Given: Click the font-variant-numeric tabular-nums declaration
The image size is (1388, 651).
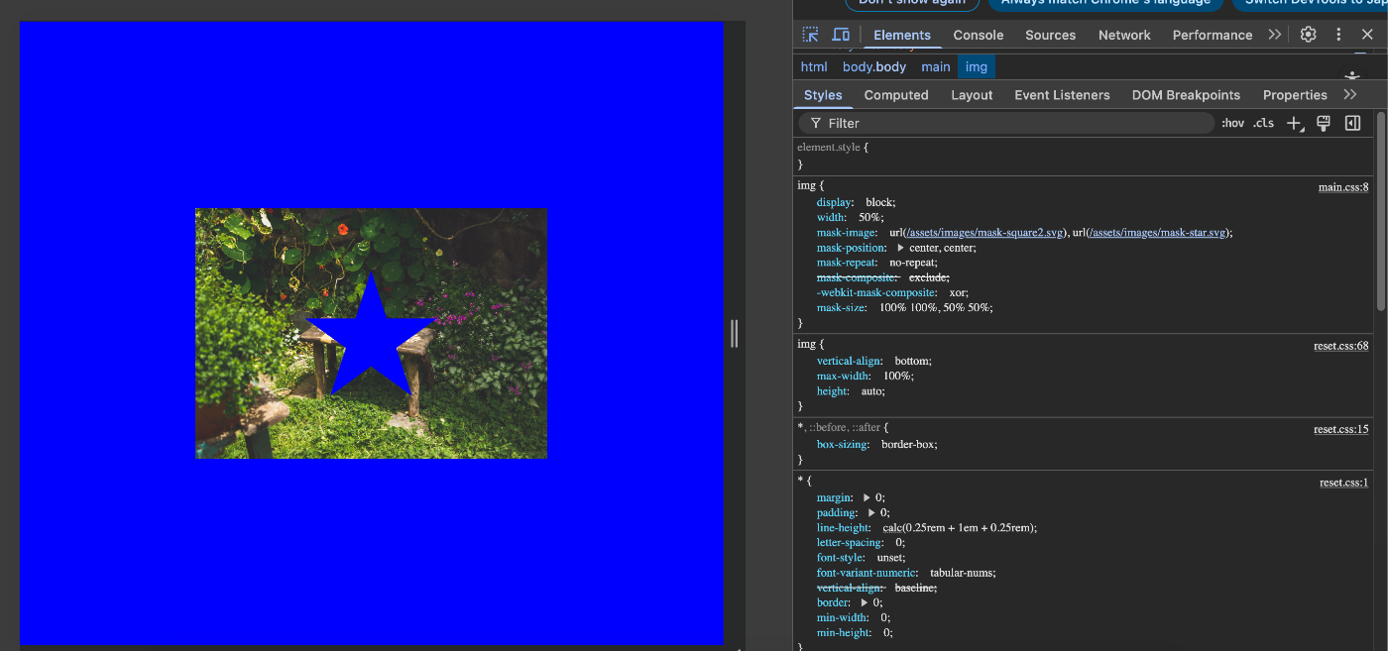Looking at the screenshot, I should coord(906,573).
